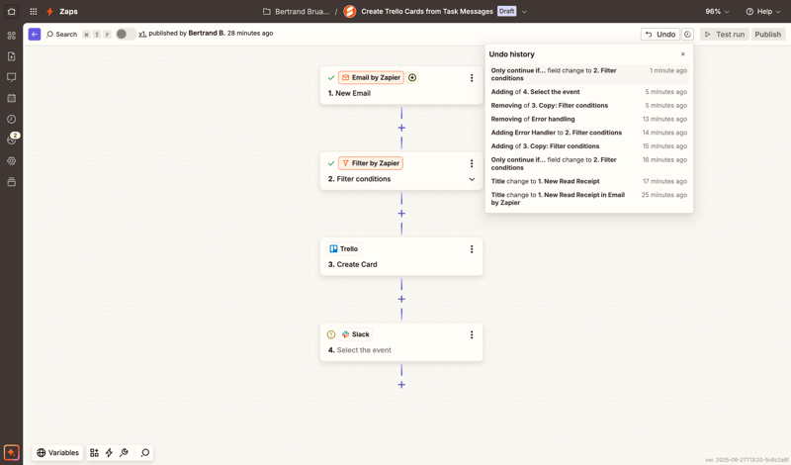Open the sidebar history clock icon
Viewport: 791px width, 465px height.
(11, 119)
